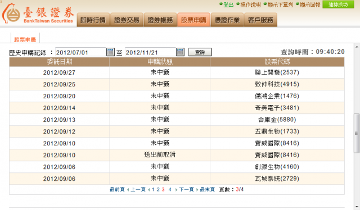Click the 送出前取消 status cell

pyautogui.click(x=160, y=155)
